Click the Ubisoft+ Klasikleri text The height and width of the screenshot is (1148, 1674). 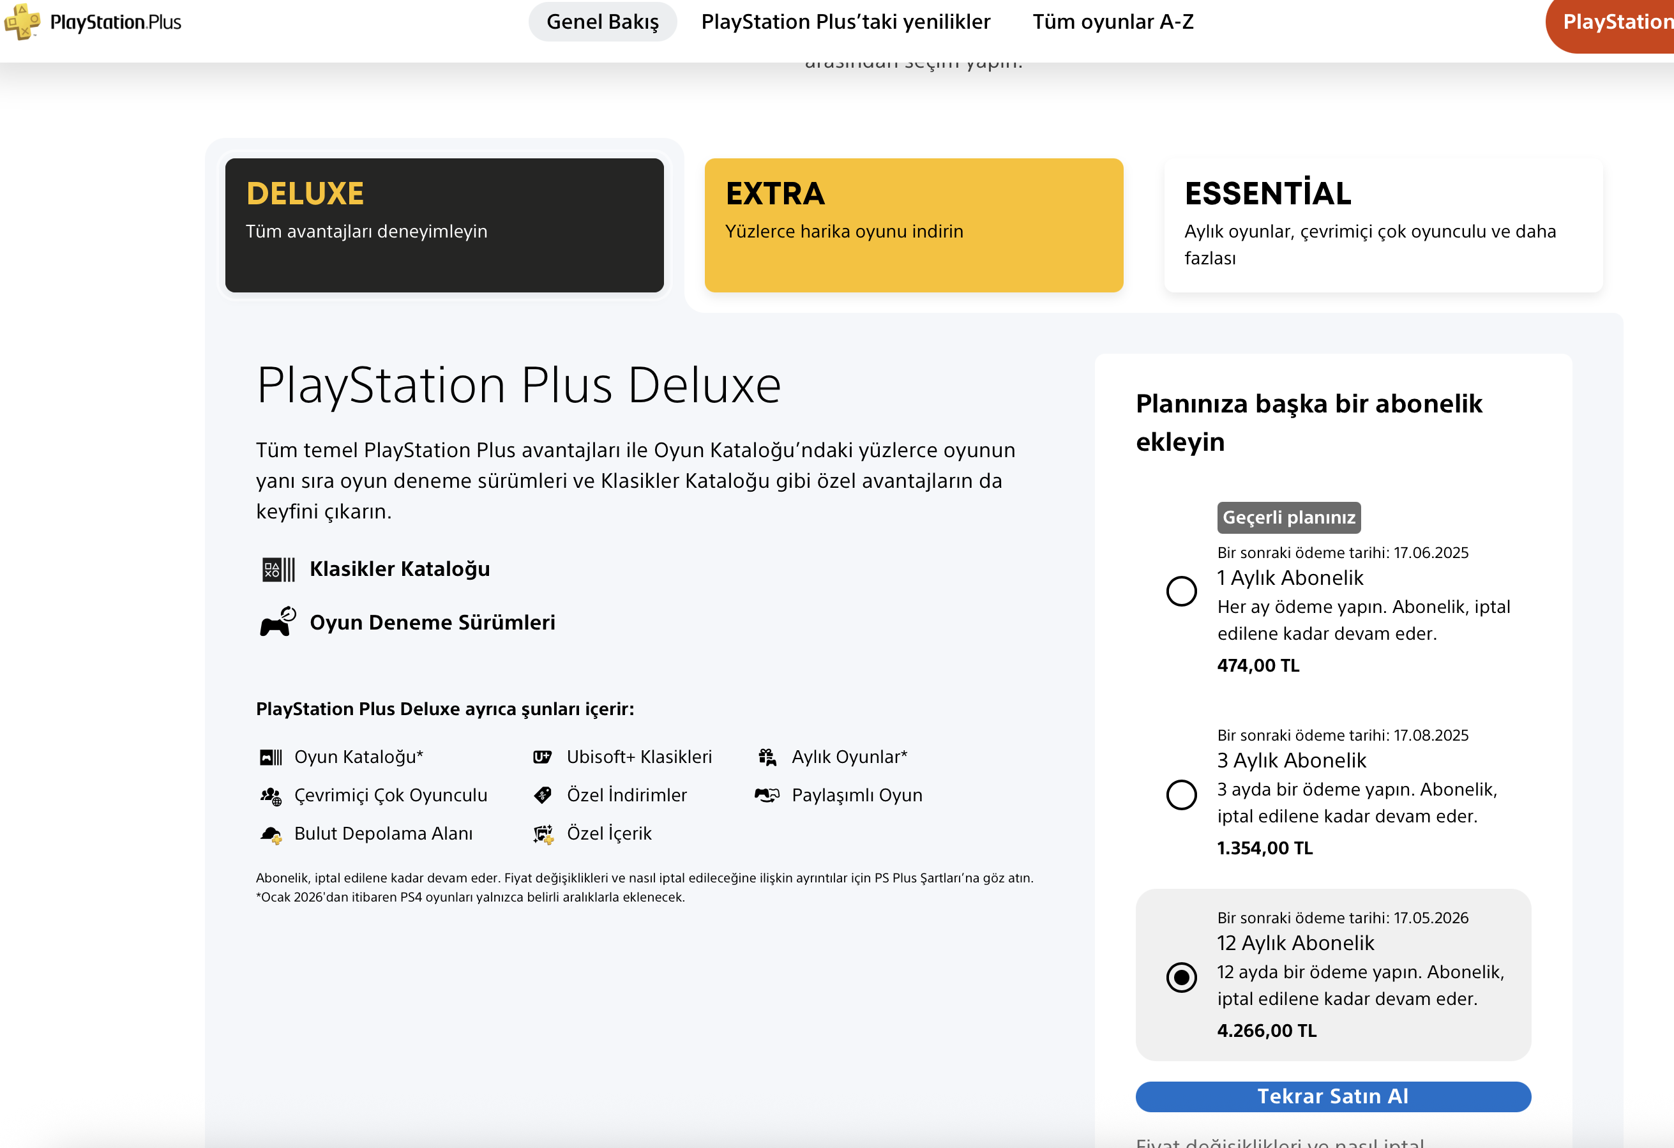point(639,757)
